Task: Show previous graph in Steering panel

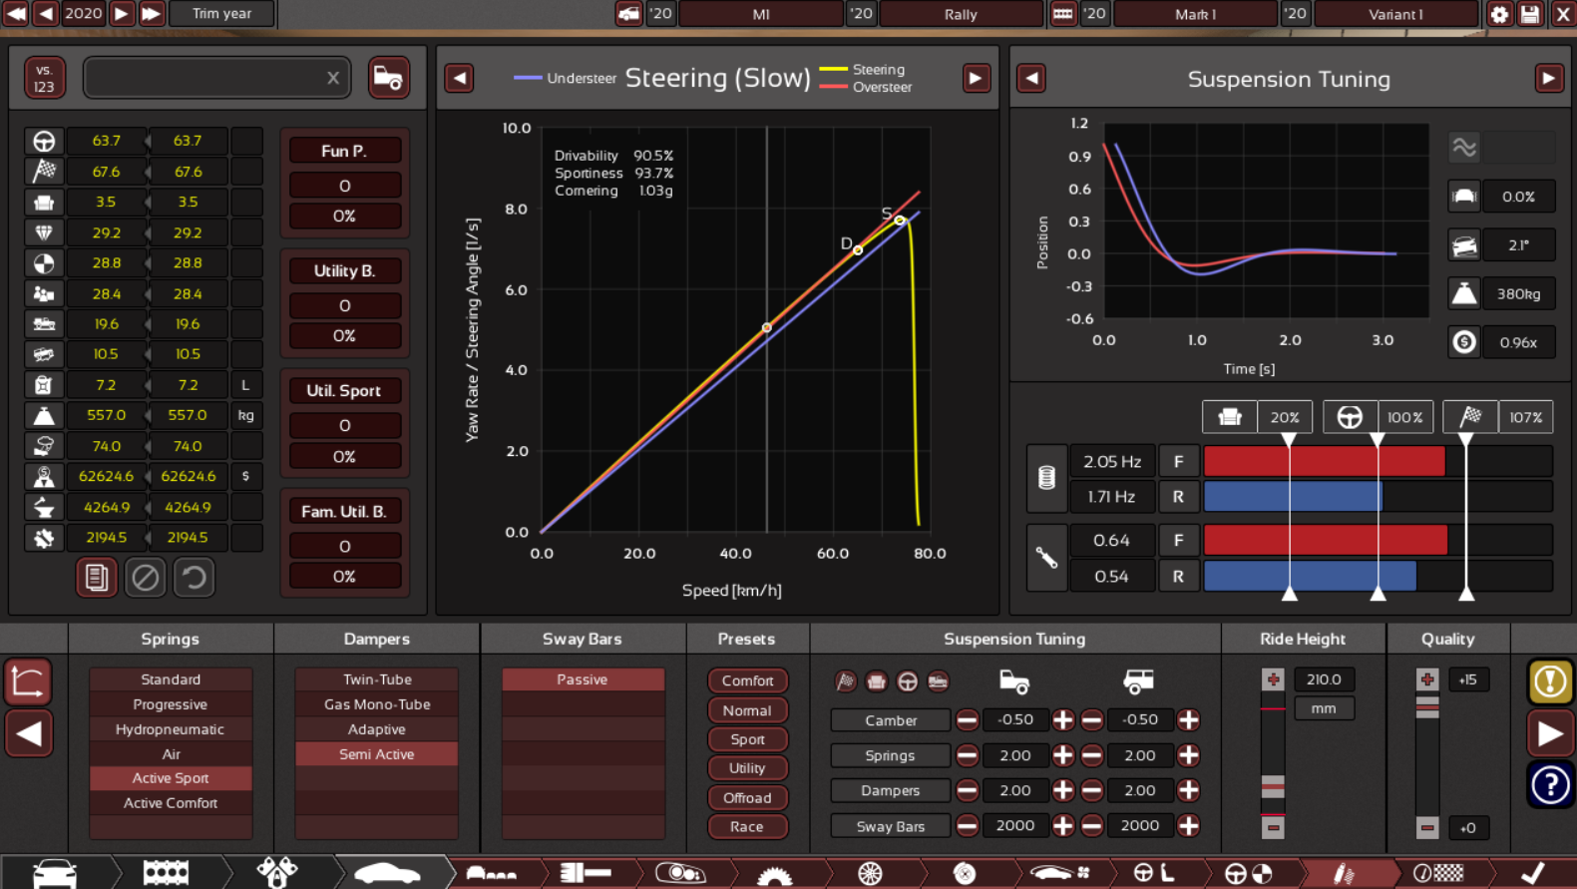Action: 459,78
